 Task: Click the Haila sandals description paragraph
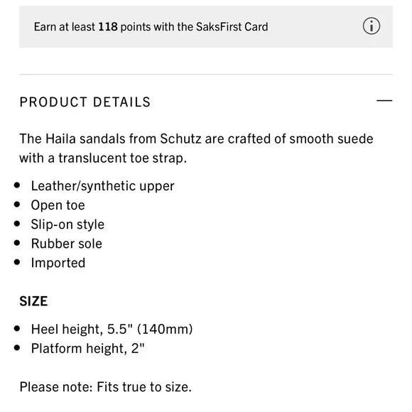pyautogui.click(x=196, y=148)
